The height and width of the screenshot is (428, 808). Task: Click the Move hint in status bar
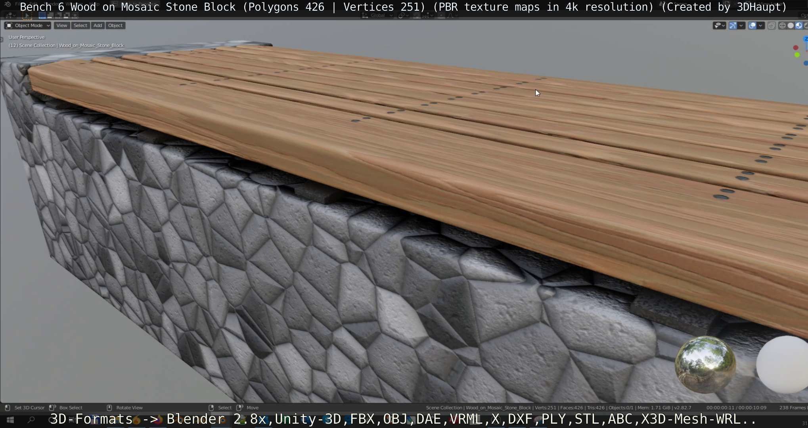point(248,407)
